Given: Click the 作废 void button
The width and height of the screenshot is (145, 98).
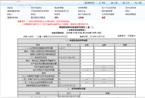Looking at the screenshot, I should 115,3.
